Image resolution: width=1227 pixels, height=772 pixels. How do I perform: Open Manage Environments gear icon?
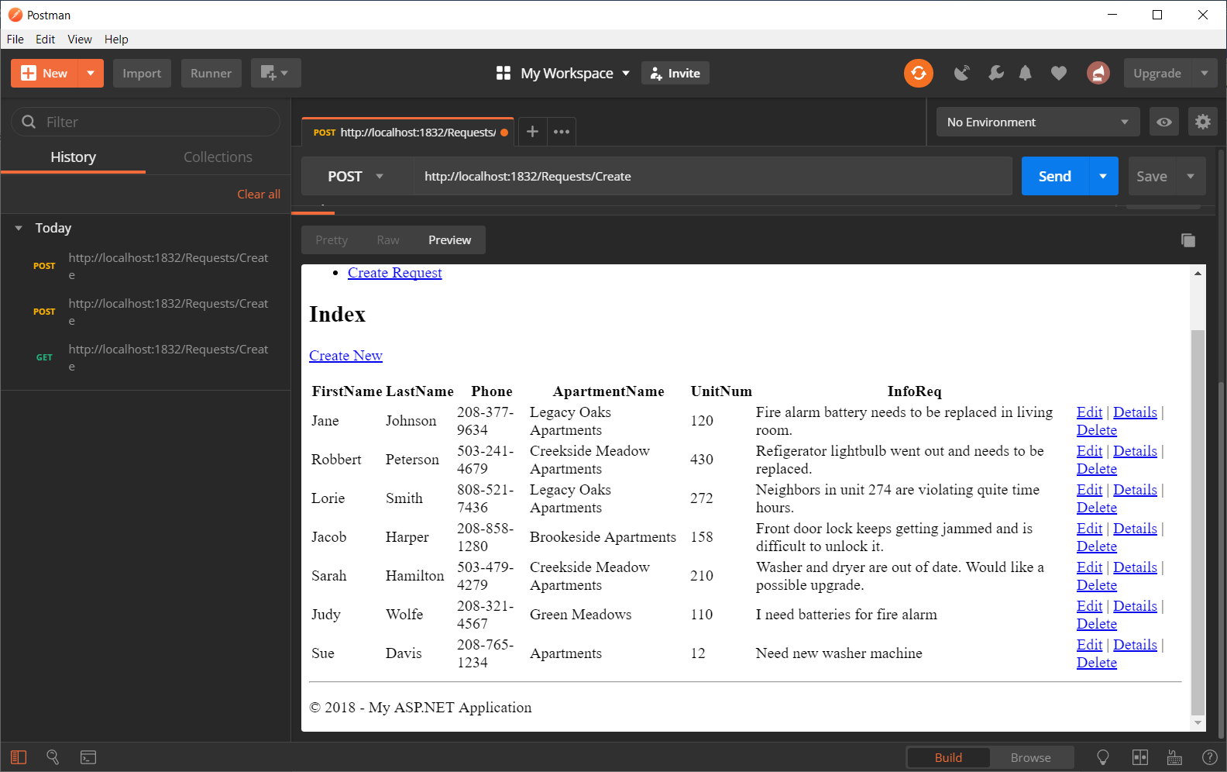point(1202,122)
